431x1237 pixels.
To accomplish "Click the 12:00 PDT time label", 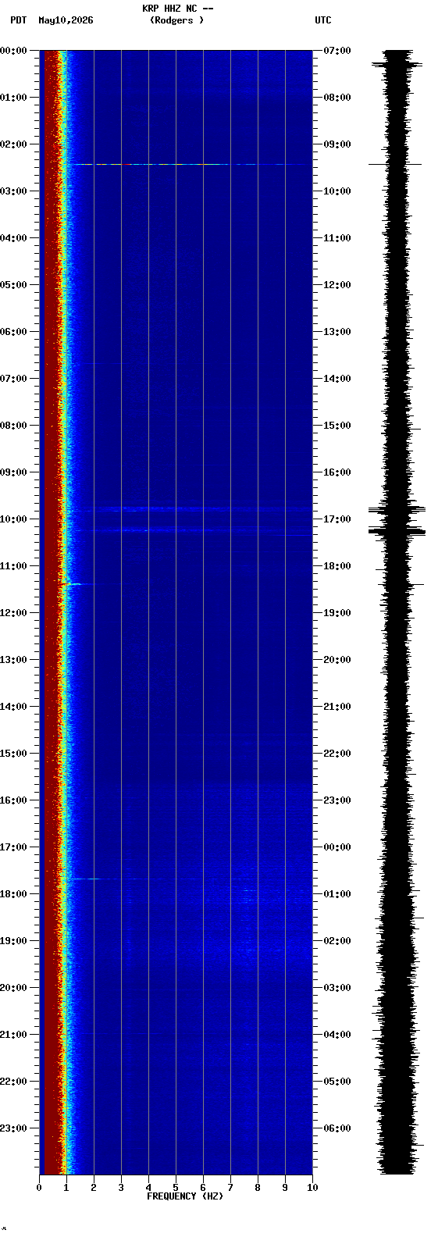I will [13, 613].
